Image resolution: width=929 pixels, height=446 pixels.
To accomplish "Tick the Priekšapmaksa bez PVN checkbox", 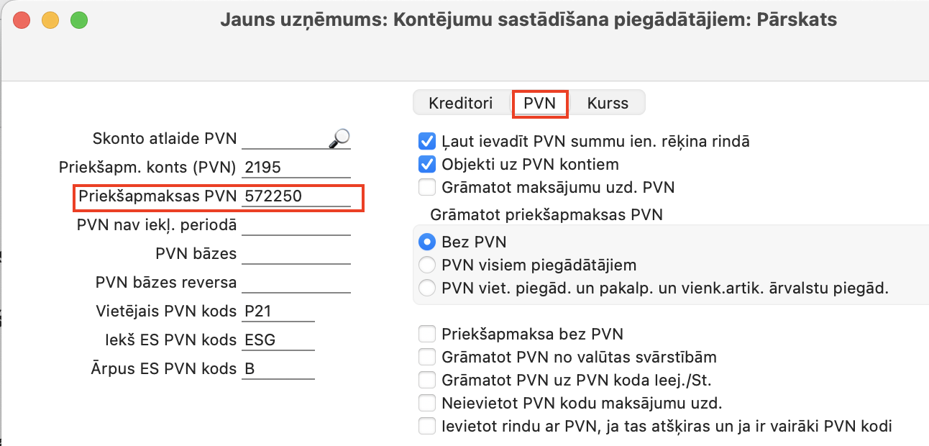I will 427,334.
